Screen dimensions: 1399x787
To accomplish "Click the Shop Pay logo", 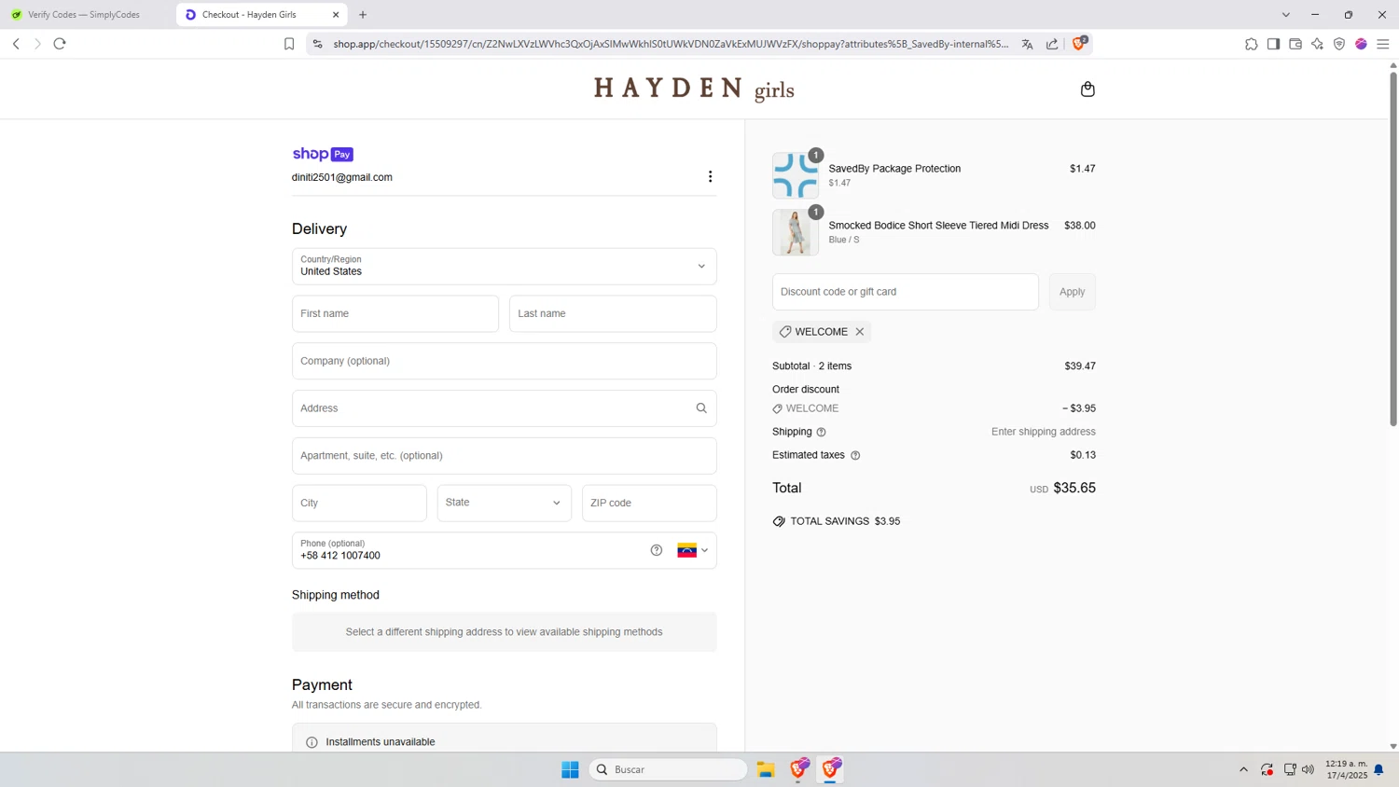I will pos(323,154).
